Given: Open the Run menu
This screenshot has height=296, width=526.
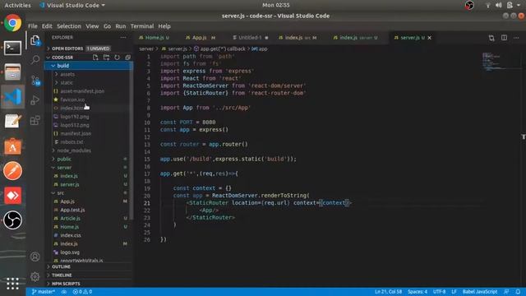Looking at the screenshot, I should tap(121, 26).
